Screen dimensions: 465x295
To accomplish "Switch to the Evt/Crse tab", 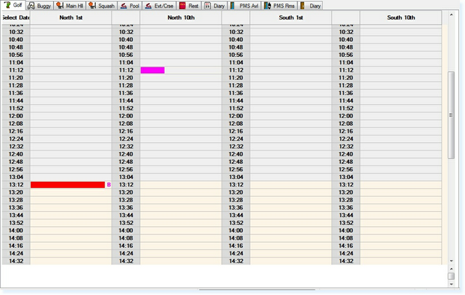I will pos(159,6).
